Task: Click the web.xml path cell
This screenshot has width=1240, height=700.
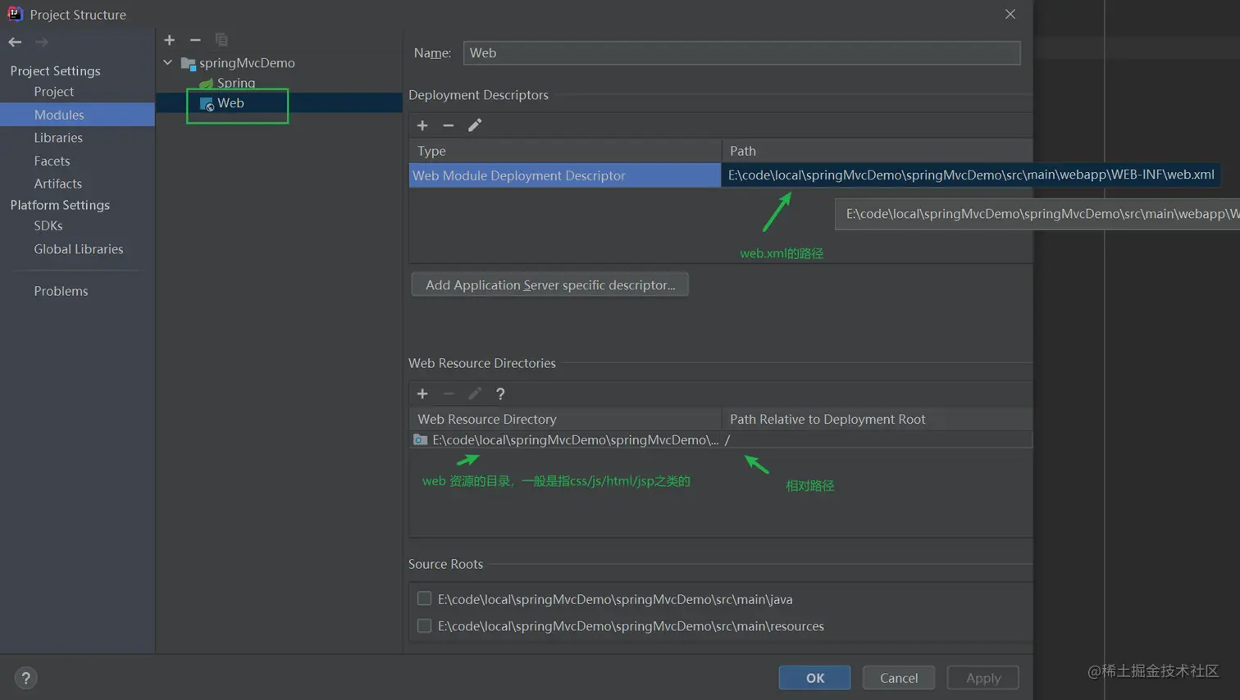Action: pyautogui.click(x=971, y=175)
